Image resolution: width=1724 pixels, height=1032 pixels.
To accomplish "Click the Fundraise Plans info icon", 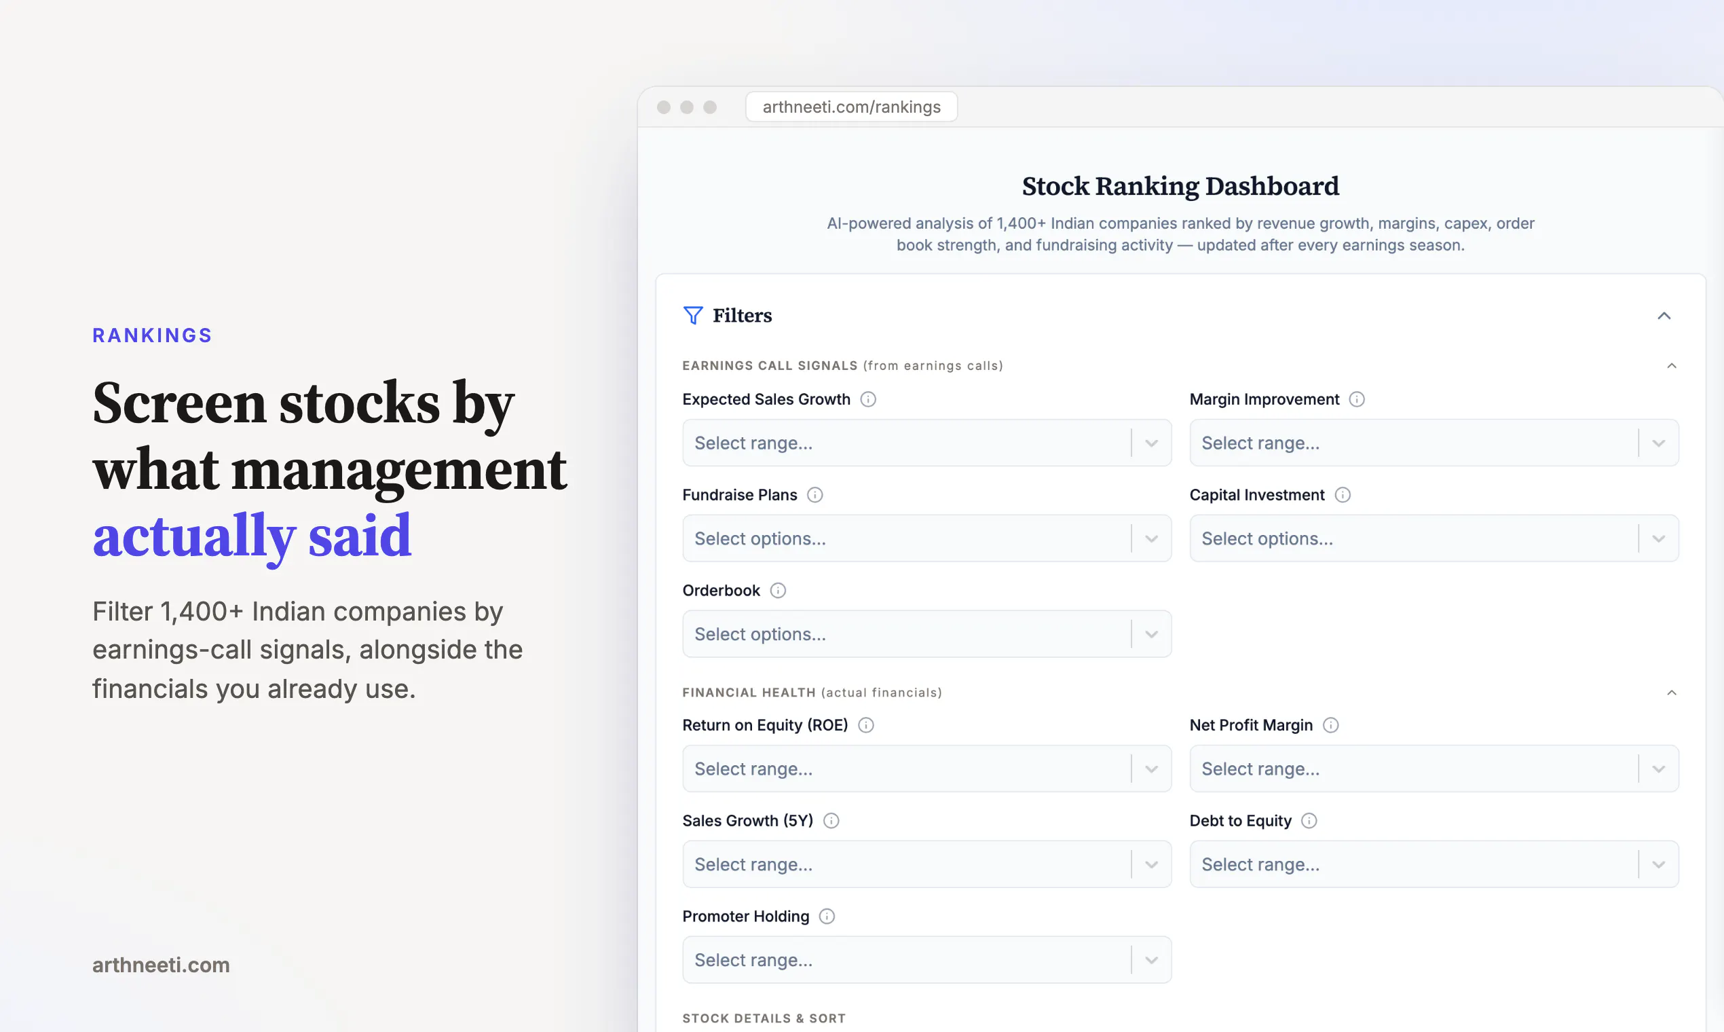I will point(814,495).
